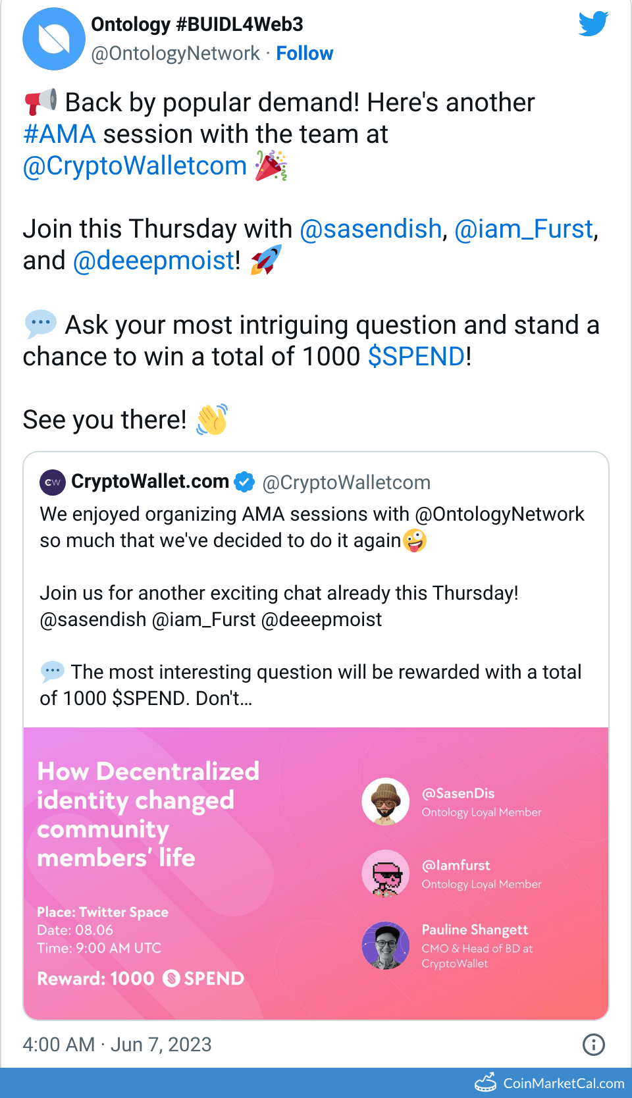Click the CoinMarketCal logo icon
Viewport: 632px width, 1098px height.
coord(486,1083)
